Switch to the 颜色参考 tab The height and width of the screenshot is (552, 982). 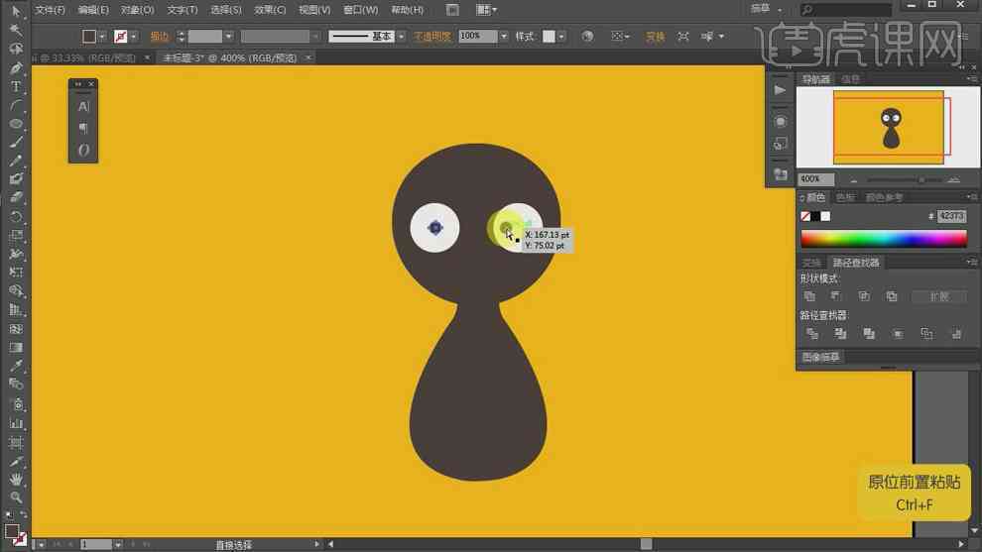[885, 198]
